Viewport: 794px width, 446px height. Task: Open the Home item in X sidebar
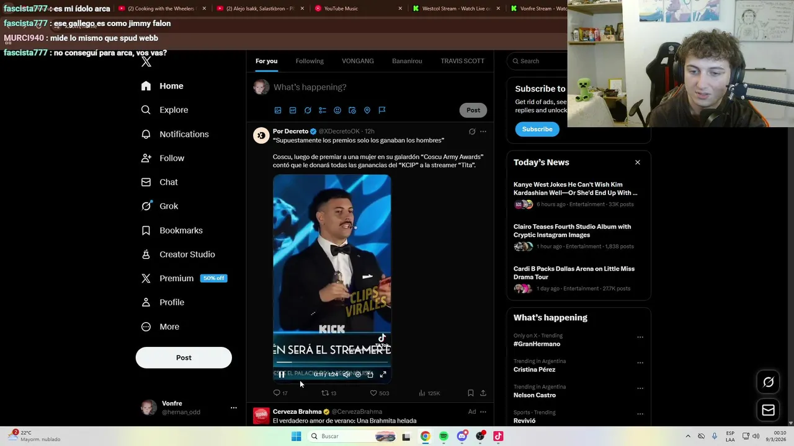(162, 86)
